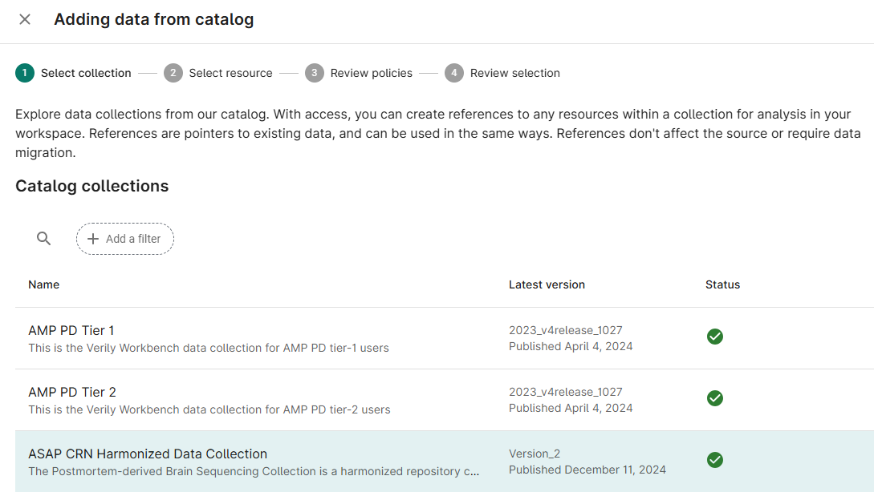Click the step 1 Select collection circle

(x=23, y=72)
